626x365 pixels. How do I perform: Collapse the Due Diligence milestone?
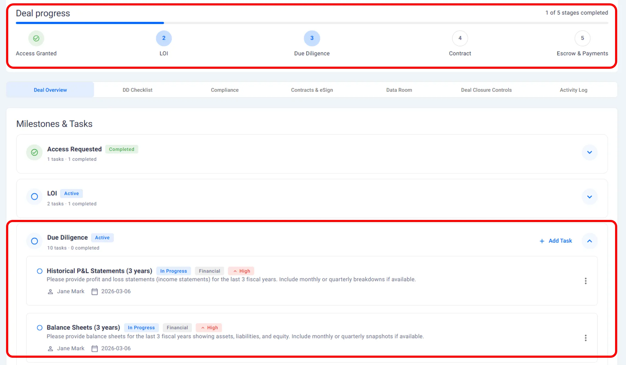coord(589,241)
